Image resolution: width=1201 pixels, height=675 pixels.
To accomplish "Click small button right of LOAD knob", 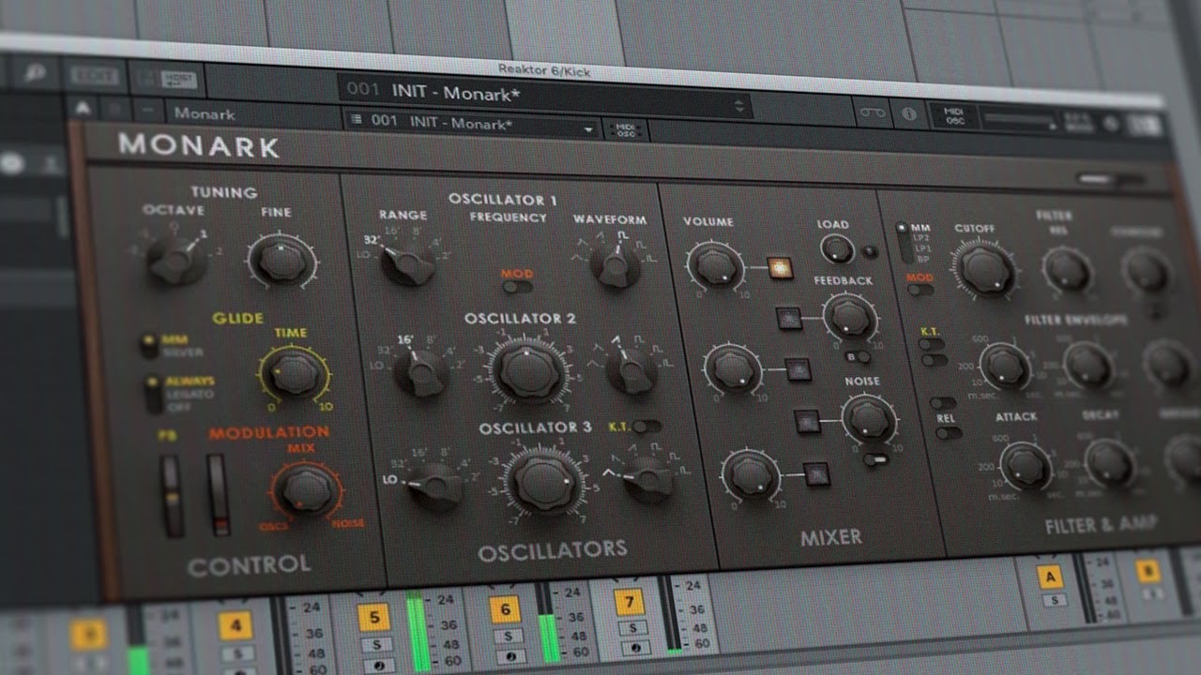I will pyautogui.click(x=870, y=251).
